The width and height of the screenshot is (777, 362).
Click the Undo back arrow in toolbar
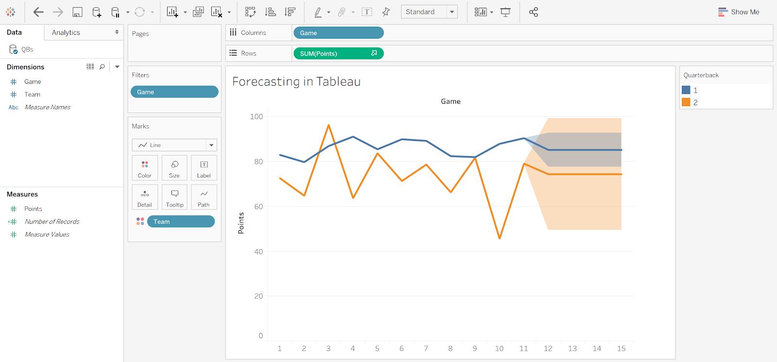38,12
